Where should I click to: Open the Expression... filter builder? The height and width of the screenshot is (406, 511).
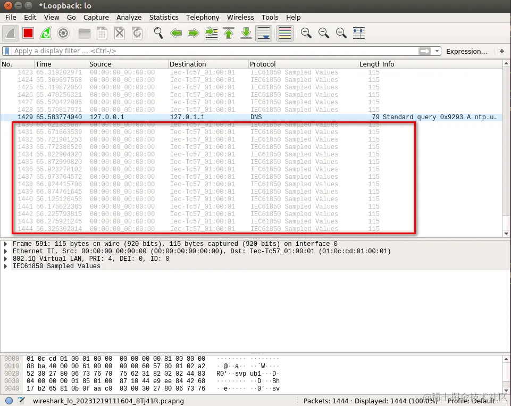pyautogui.click(x=466, y=51)
